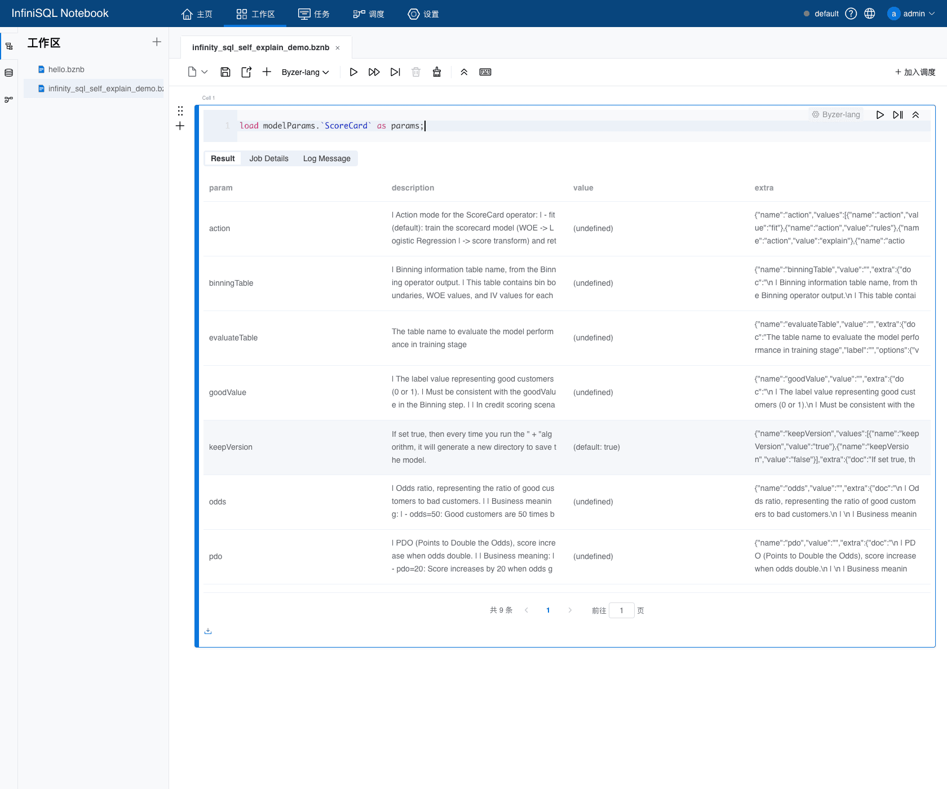Collapse the cell with its double chevron

coord(916,115)
